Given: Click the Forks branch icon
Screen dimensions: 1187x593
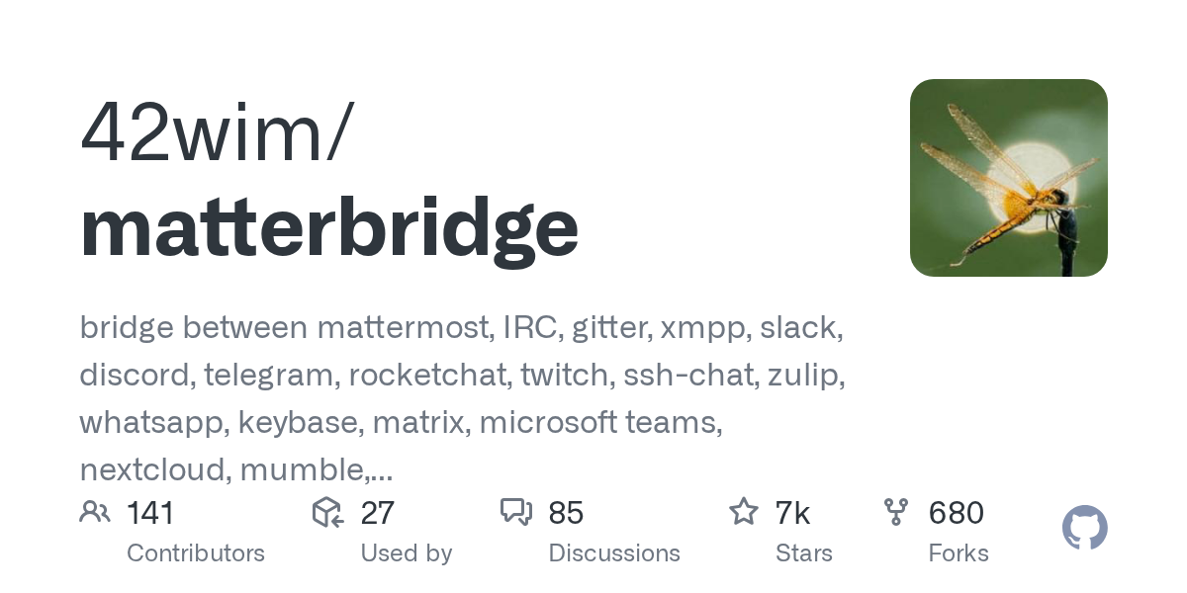Looking at the screenshot, I should pyautogui.click(x=896, y=512).
